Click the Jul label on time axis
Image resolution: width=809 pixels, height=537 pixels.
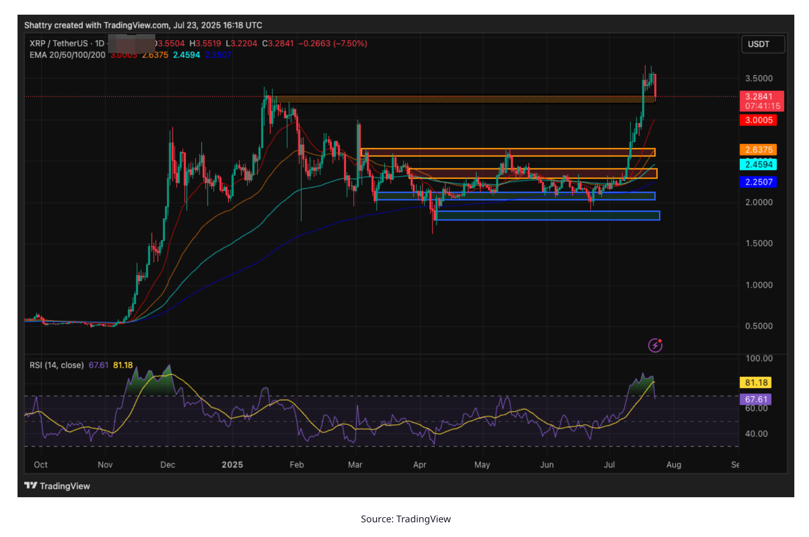(609, 465)
